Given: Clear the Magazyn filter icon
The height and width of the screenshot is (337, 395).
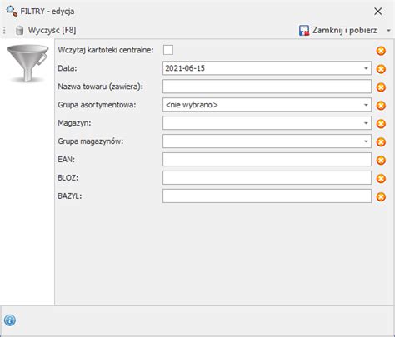Looking at the screenshot, I should point(381,124).
